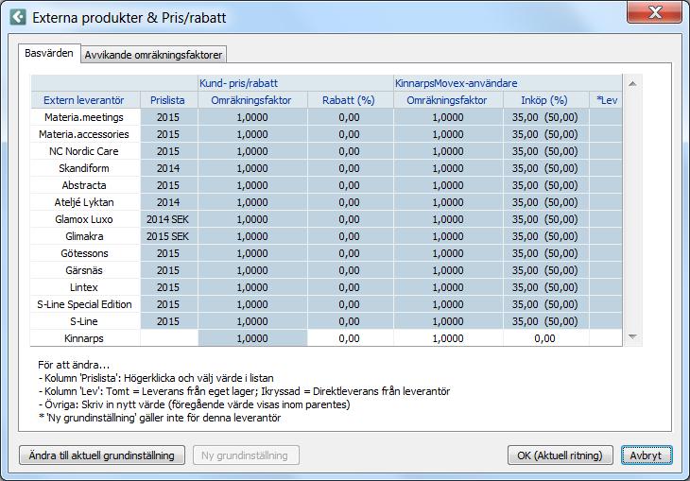Screen dimensions: 690x481
Task: Select the Glimakra supplier name
Action: tap(85, 236)
